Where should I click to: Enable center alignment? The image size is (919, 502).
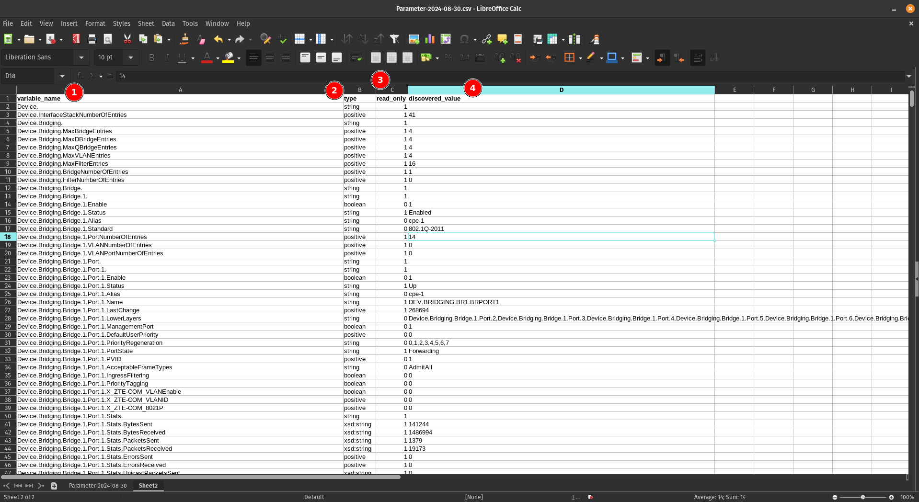point(269,57)
